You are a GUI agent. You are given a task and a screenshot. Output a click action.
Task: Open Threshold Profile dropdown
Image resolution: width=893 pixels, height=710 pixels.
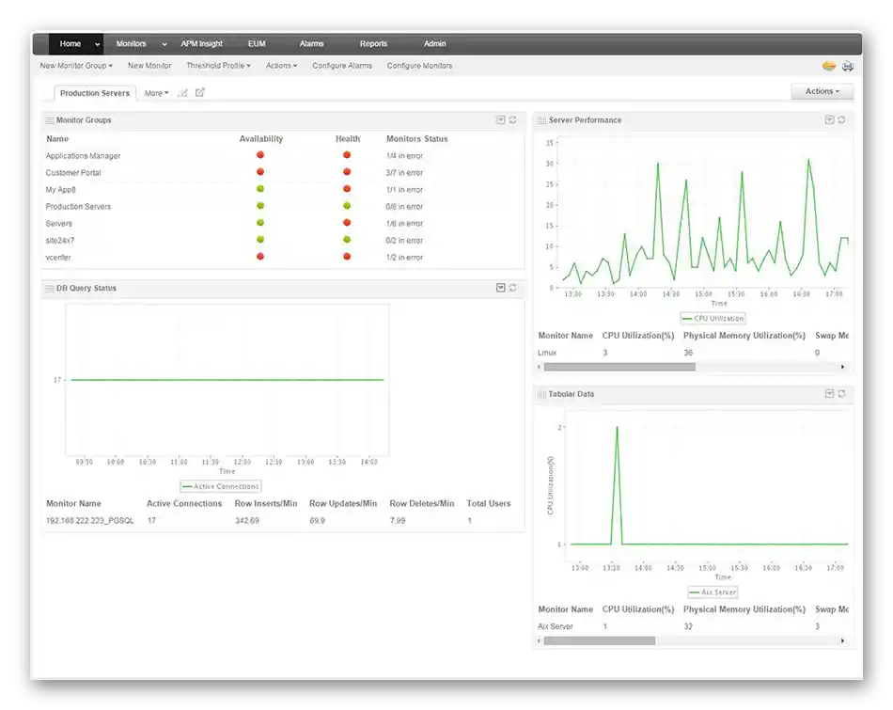pyautogui.click(x=219, y=66)
